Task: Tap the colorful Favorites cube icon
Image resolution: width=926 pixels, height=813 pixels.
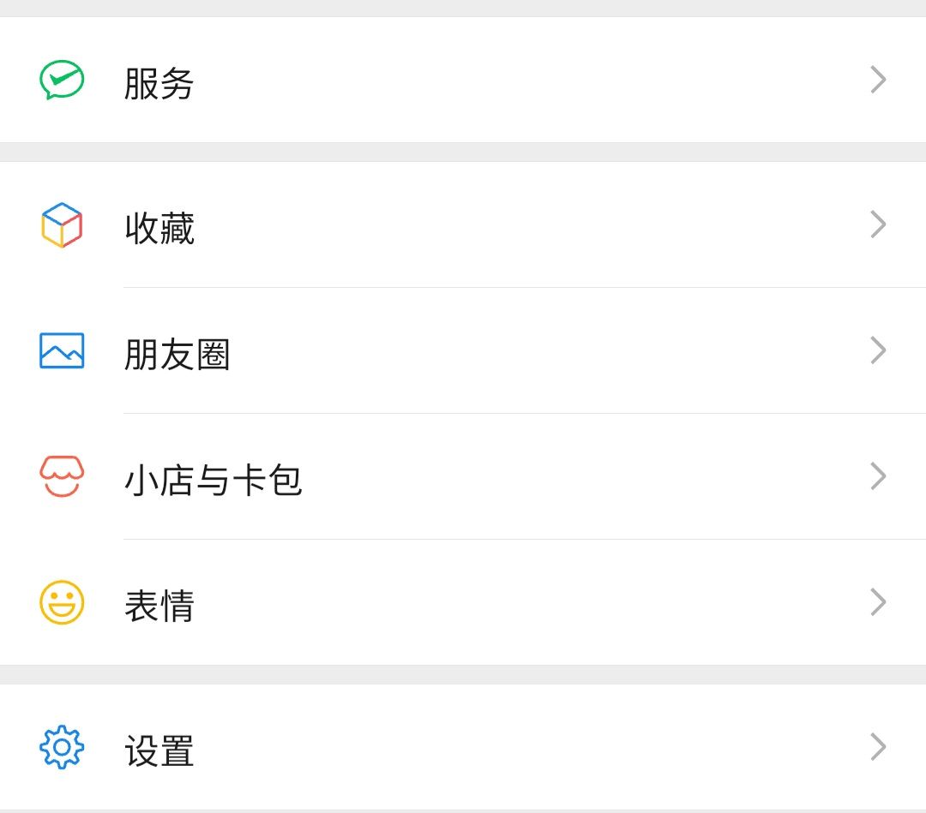Action: (x=62, y=225)
